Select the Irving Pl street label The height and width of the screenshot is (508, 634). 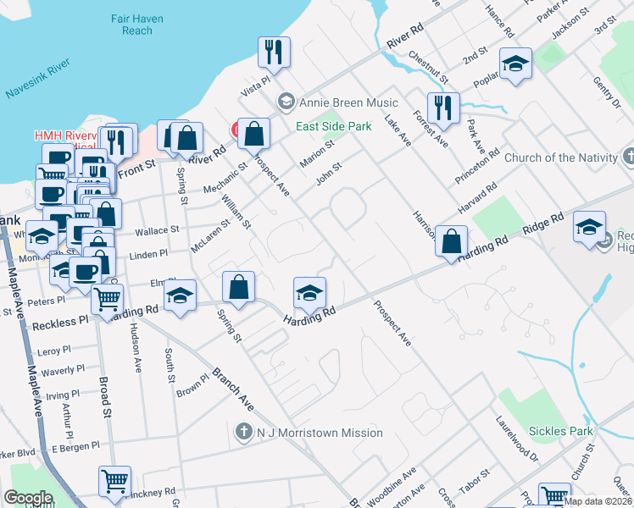click(x=63, y=395)
